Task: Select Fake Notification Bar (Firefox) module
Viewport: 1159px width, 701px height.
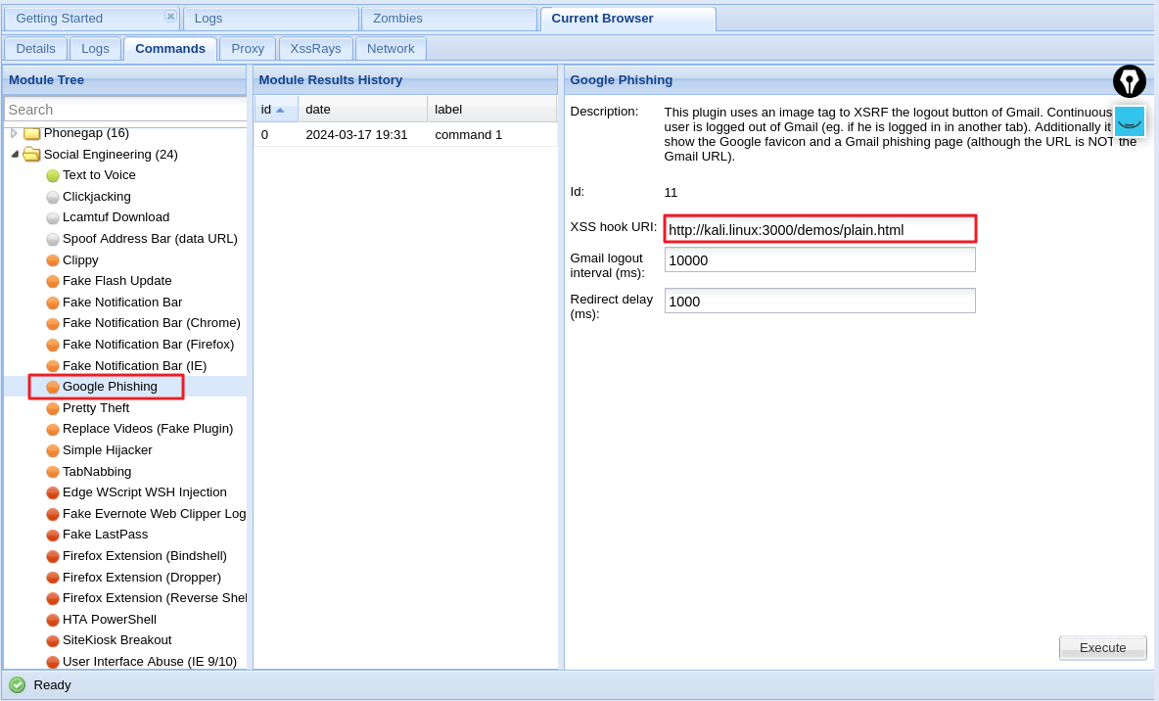Action: coord(149,345)
